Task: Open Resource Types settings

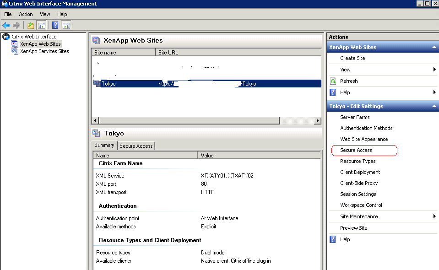Action: coord(358,161)
